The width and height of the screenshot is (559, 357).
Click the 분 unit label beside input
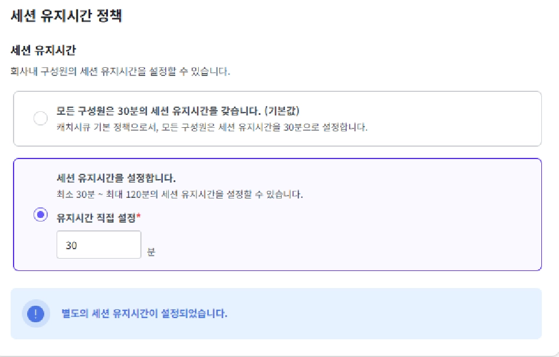click(x=151, y=252)
